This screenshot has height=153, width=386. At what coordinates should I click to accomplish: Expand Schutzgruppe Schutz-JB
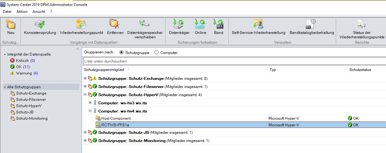85,132
